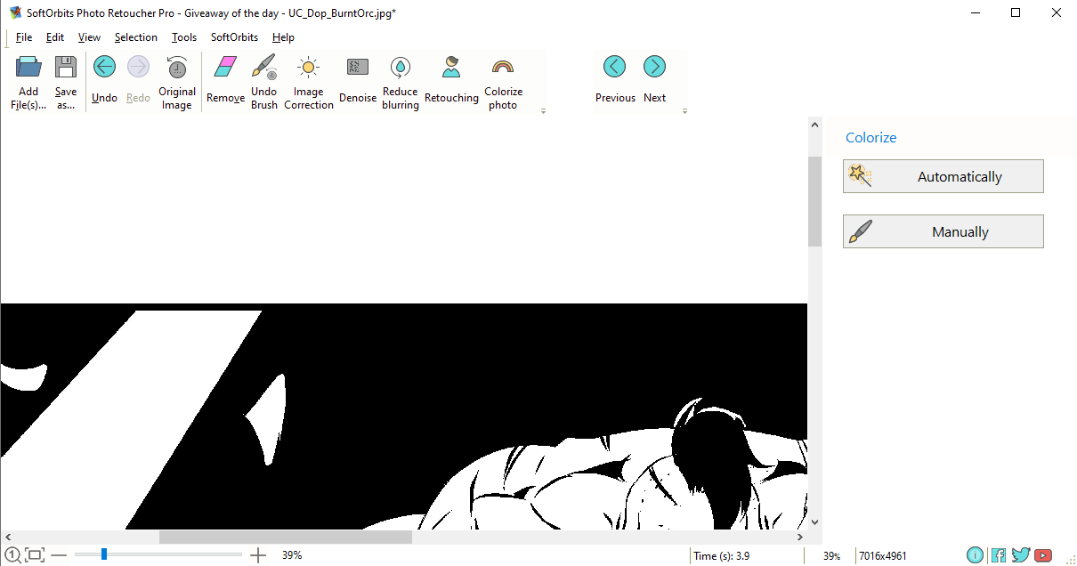
Task: Click the greyed Redo arrow icon
Action: (138, 67)
